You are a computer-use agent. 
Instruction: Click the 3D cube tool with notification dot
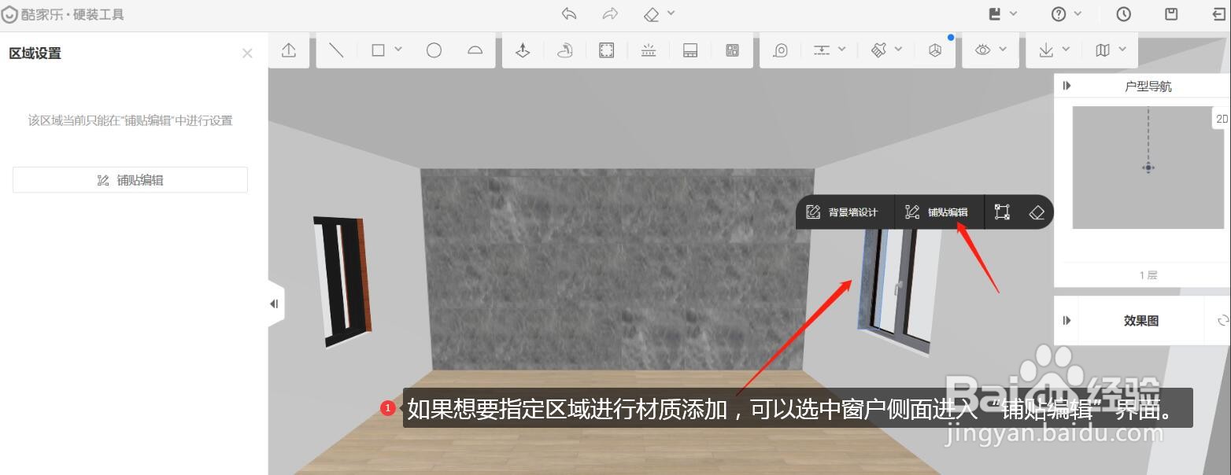coord(936,50)
